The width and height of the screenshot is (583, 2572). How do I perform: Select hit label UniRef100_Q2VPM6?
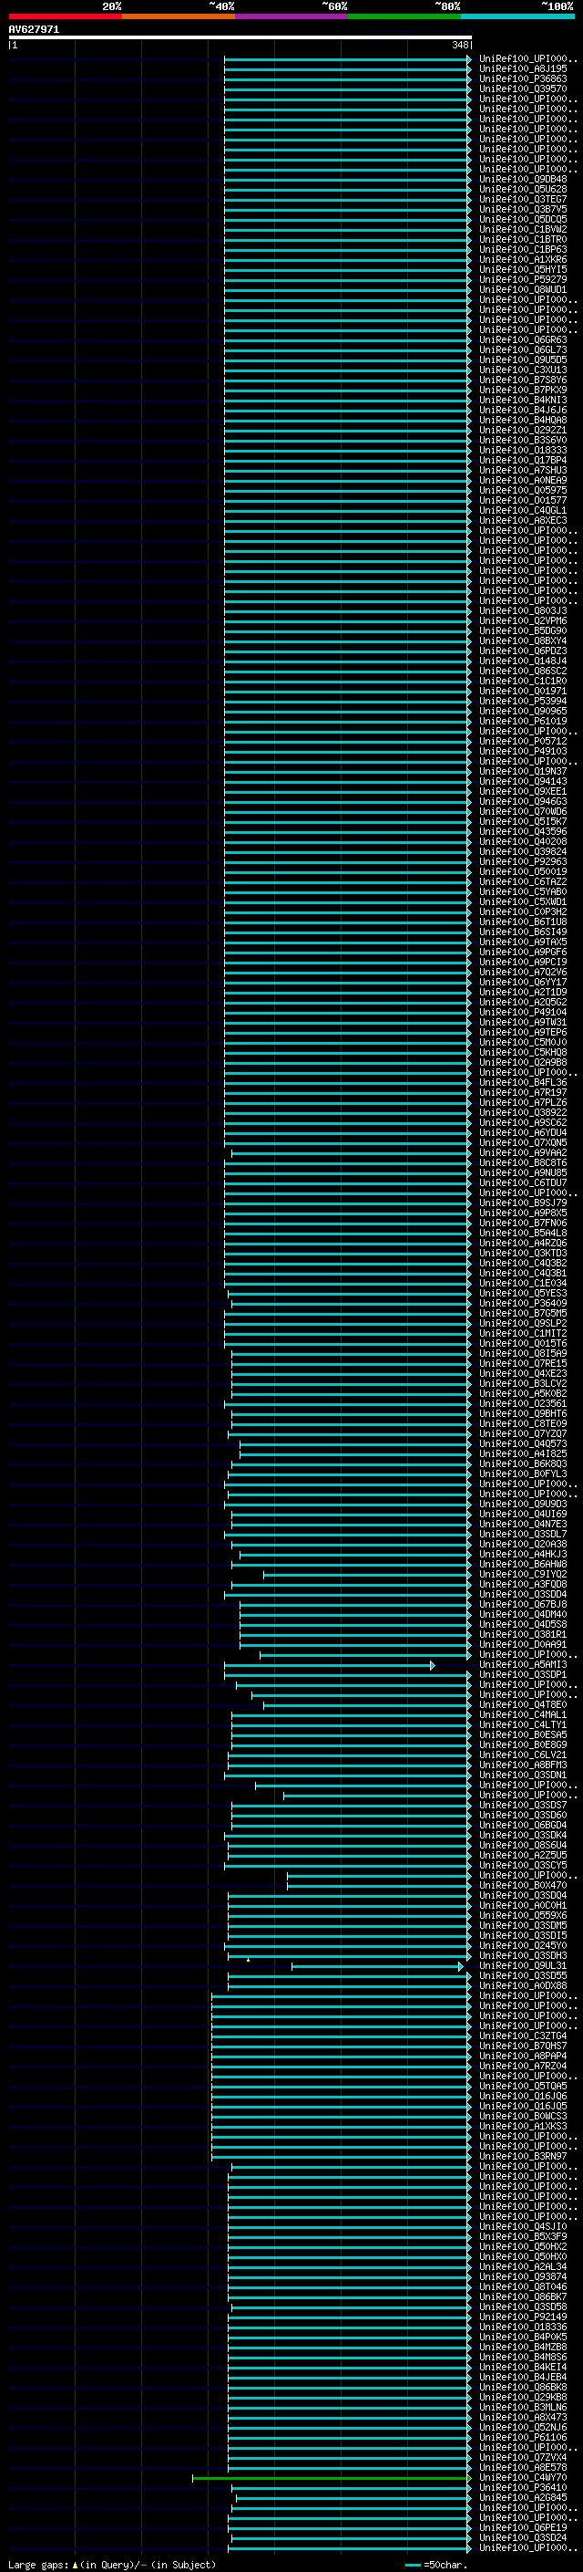pyautogui.click(x=523, y=621)
